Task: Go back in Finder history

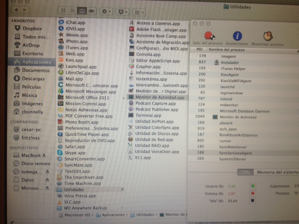Action: pyautogui.click(x=16, y=9)
